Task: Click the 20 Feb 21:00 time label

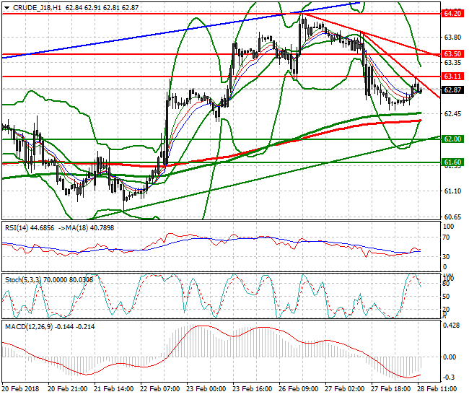Action: (x=68, y=389)
